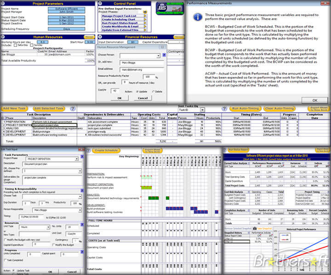This screenshot has height=275, width=331.
Task: Open the Task Parameters section help icon
Action: [82, 157]
